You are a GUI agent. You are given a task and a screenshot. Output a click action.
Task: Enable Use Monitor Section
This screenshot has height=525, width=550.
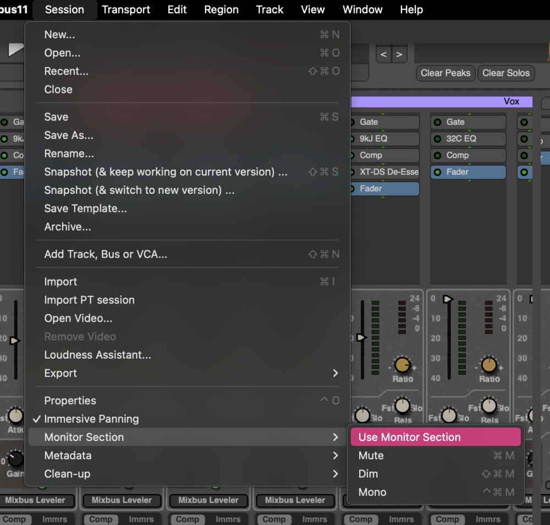435,437
